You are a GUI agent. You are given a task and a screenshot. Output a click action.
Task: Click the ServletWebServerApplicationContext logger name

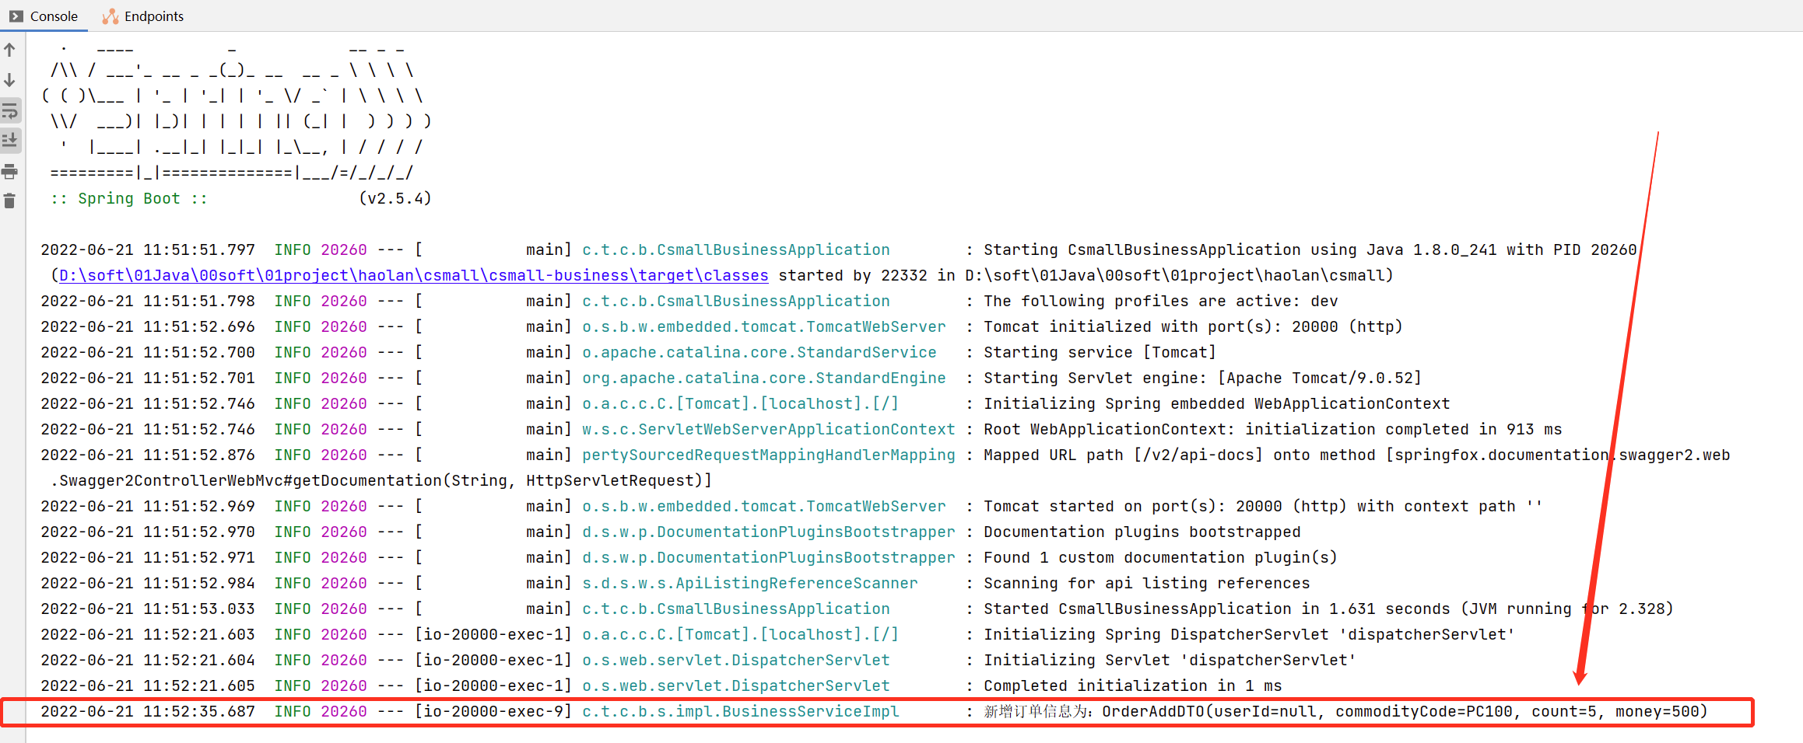click(768, 429)
